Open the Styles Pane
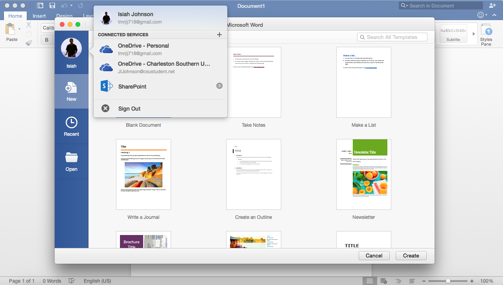The image size is (503, 285). pos(486,35)
